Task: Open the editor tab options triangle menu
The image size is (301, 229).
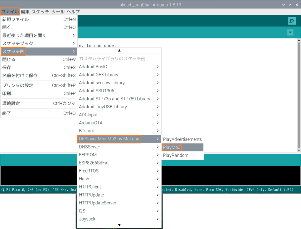Action: (x=290, y=33)
